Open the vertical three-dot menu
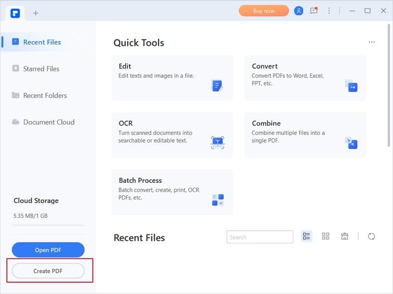 (329, 11)
